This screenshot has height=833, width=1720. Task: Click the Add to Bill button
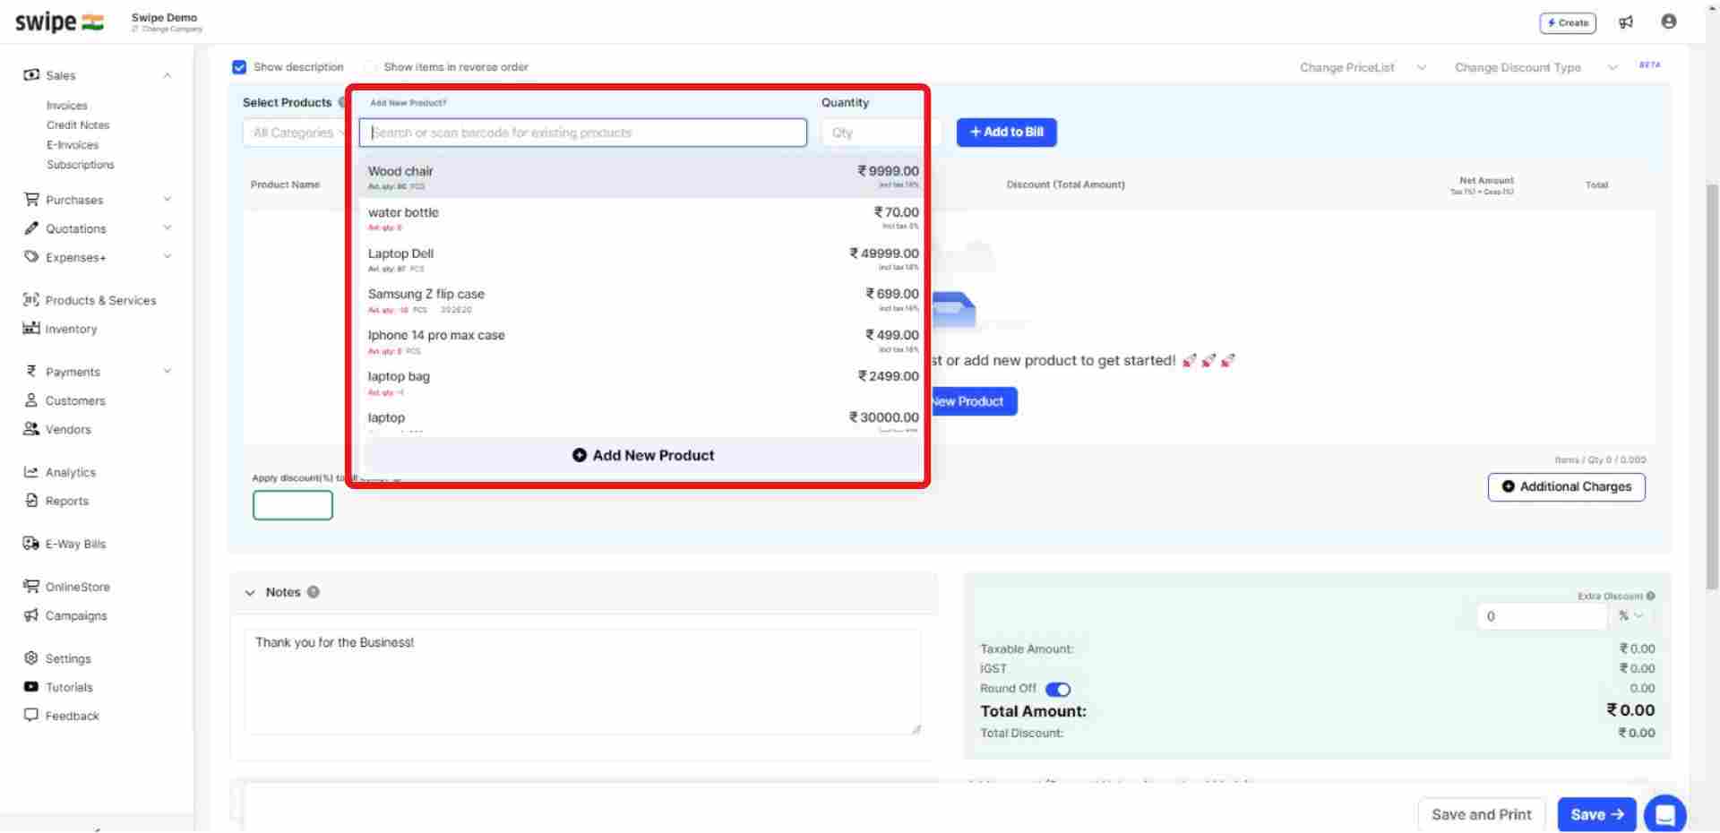[1006, 132]
